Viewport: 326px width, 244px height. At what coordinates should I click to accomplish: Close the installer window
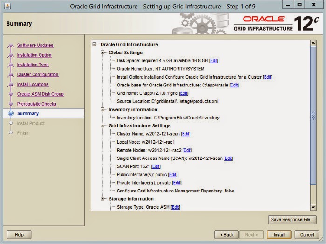[x=314, y=5]
